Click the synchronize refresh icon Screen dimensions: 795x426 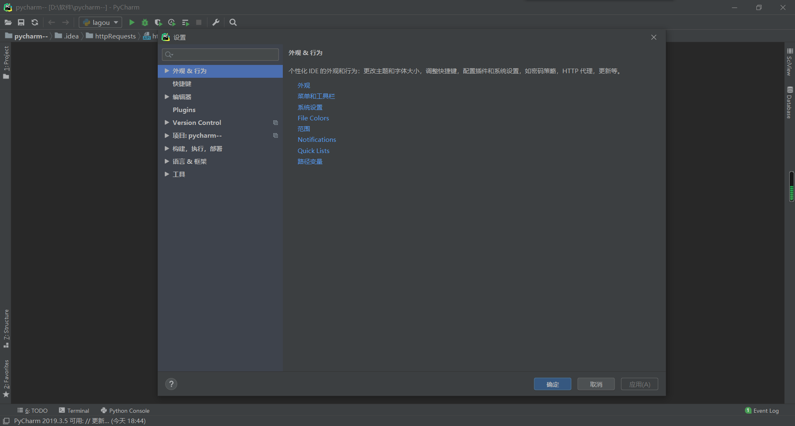35,22
